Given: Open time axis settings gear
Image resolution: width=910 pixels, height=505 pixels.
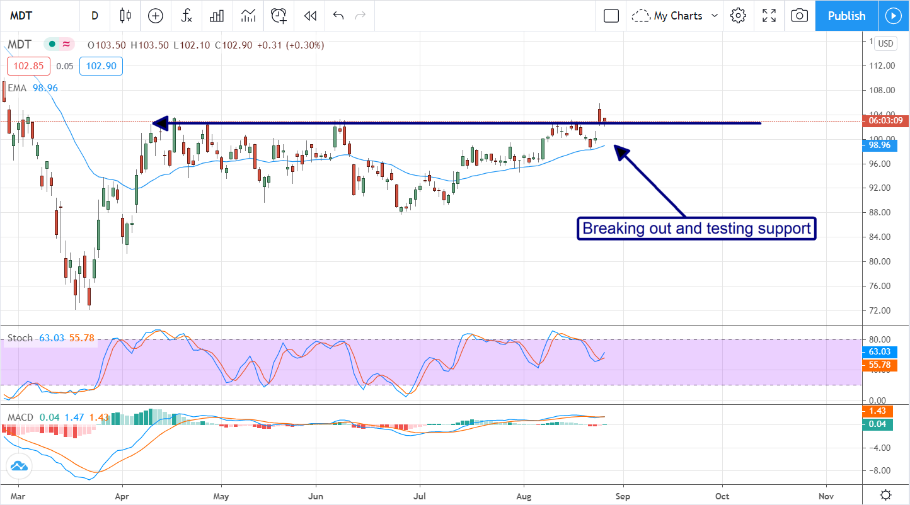Looking at the screenshot, I should (885, 494).
